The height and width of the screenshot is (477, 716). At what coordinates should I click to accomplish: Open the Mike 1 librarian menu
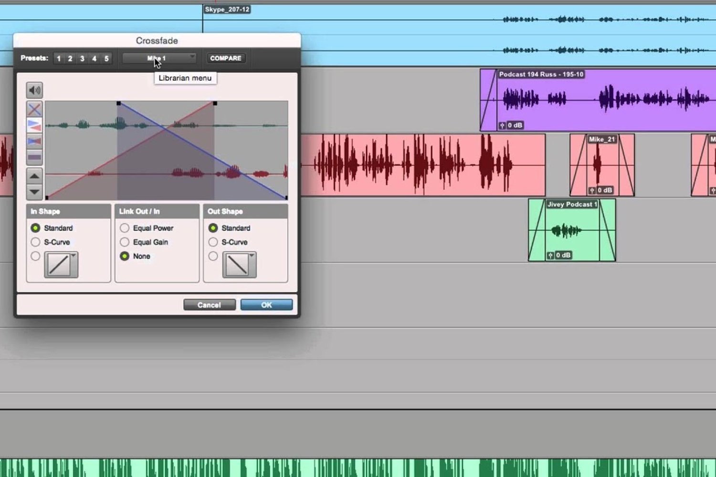[159, 58]
